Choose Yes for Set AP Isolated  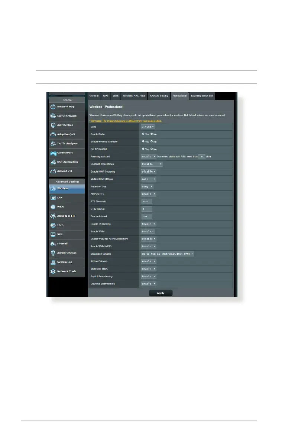pyautogui.click(x=143, y=149)
